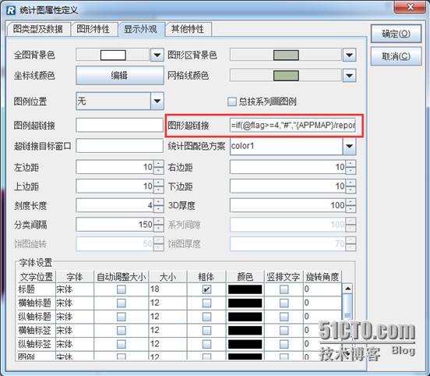
Task: Click 大小 cell 12 in 纵轴标签 row
Action: pos(167,344)
